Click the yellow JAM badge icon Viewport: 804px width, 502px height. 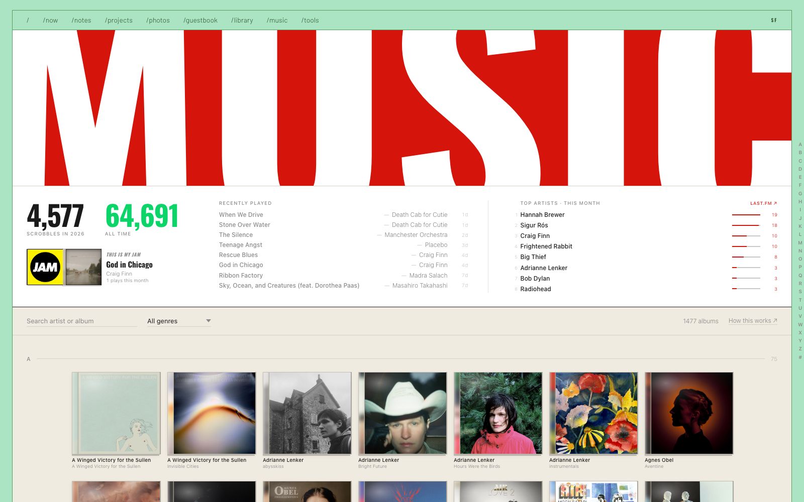tap(45, 267)
